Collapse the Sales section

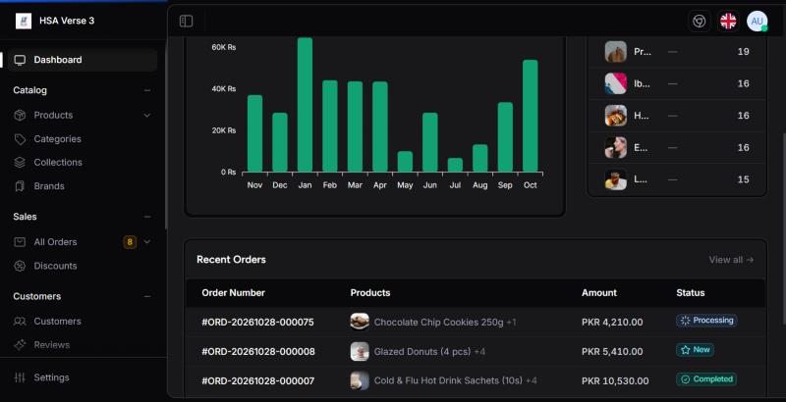pos(146,217)
